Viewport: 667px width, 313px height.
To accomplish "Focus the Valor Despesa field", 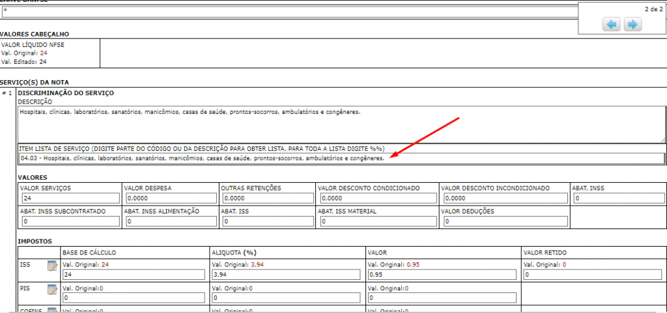I will coord(169,198).
